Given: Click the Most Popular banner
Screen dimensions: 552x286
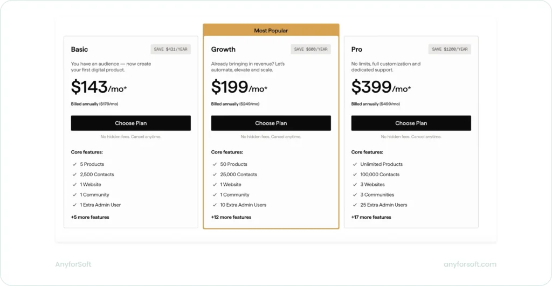Looking at the screenshot, I should 271,31.
